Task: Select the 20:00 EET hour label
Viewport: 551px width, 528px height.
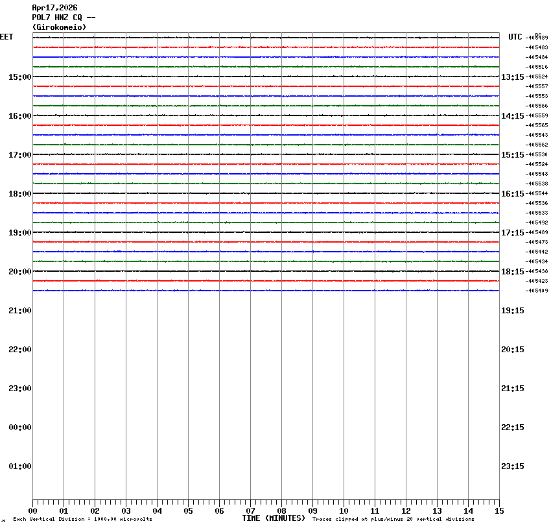Action: tap(19, 272)
